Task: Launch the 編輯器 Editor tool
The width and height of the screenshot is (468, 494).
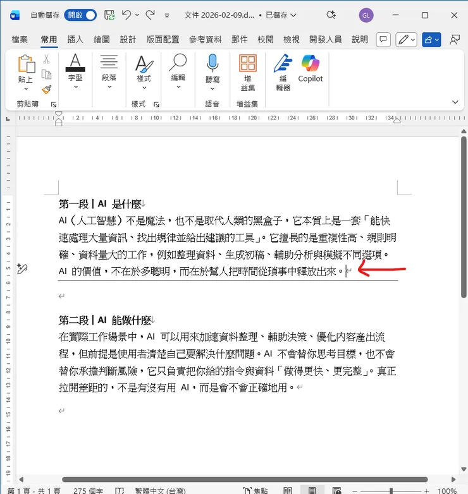Action: (283, 73)
